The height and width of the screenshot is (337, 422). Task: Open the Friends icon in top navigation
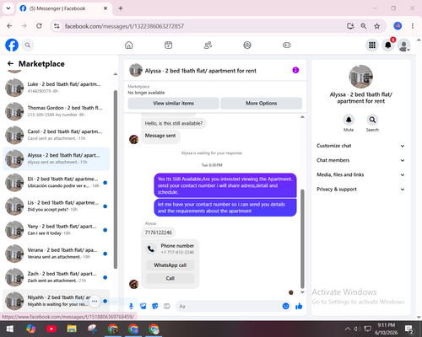click(208, 45)
